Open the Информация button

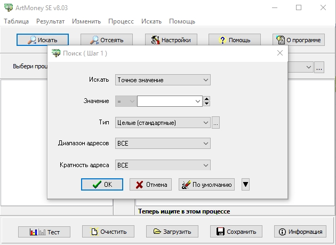[x=300, y=232]
